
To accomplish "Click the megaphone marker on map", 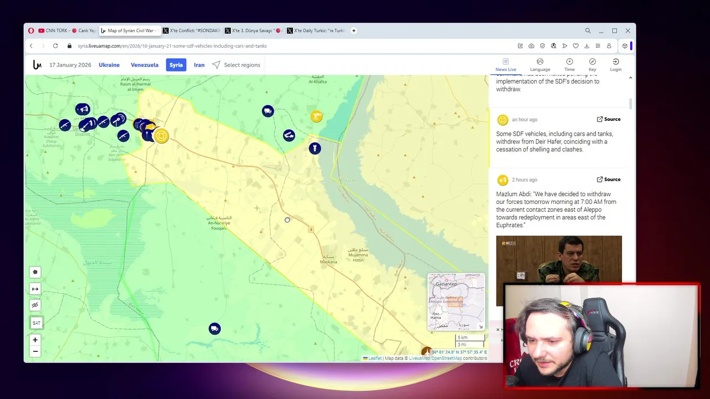I will 83,109.
